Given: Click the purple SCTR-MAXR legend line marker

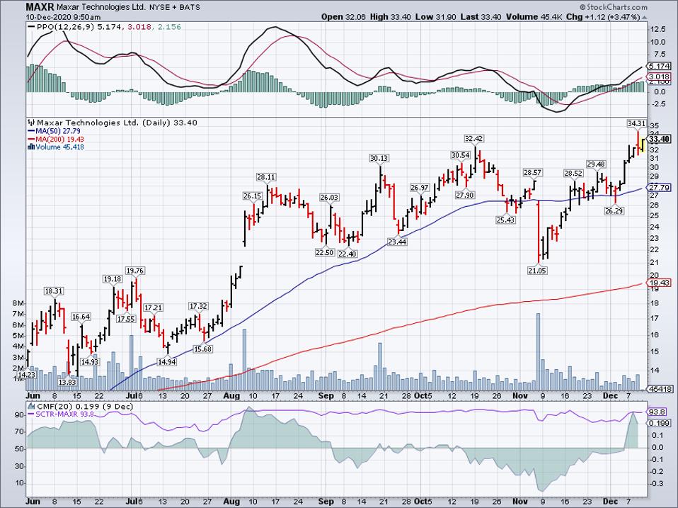Looking at the screenshot, I should tap(31, 414).
